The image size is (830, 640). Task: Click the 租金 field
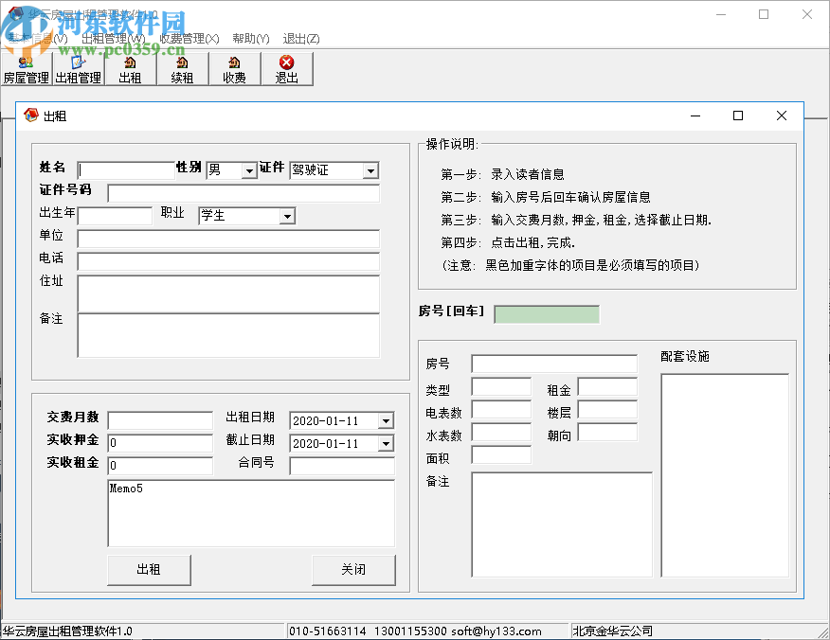607,386
